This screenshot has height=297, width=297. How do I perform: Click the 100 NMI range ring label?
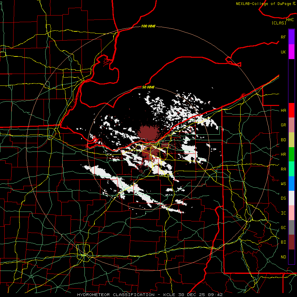148,26
